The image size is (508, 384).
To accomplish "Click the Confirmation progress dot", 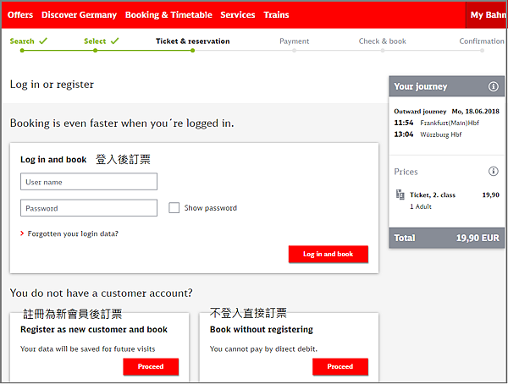I will (x=482, y=51).
